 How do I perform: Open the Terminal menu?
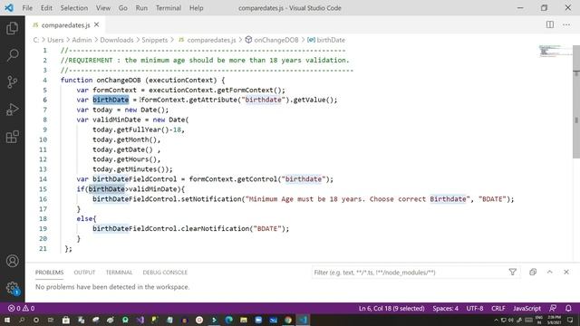(169, 8)
